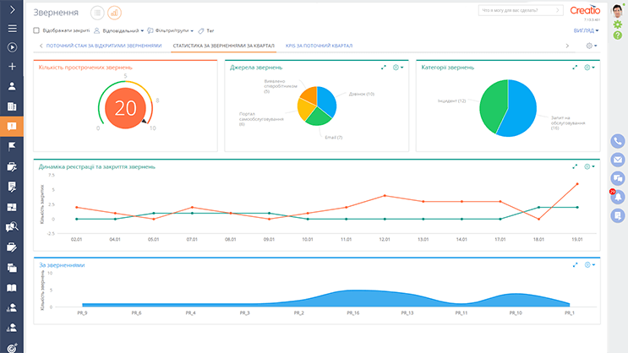Toggle the hamburger menu in sidebar

click(12, 29)
